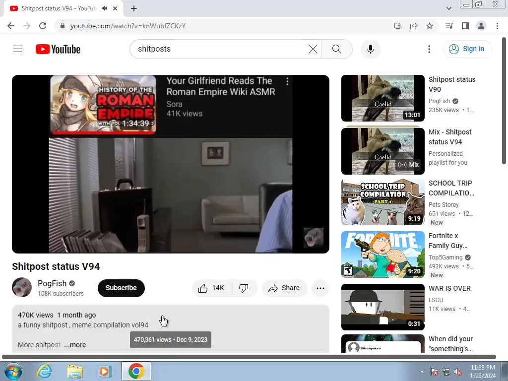The image size is (508, 381).
Task: Open the YouTube hamburger guide menu
Action: 18,49
